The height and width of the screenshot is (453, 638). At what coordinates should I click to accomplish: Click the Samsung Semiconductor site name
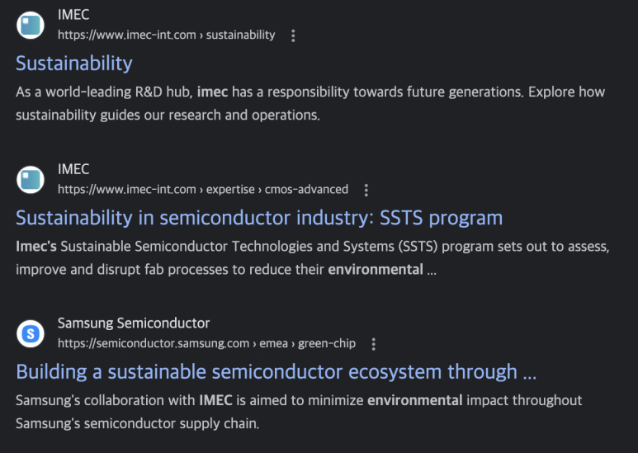pyautogui.click(x=134, y=323)
